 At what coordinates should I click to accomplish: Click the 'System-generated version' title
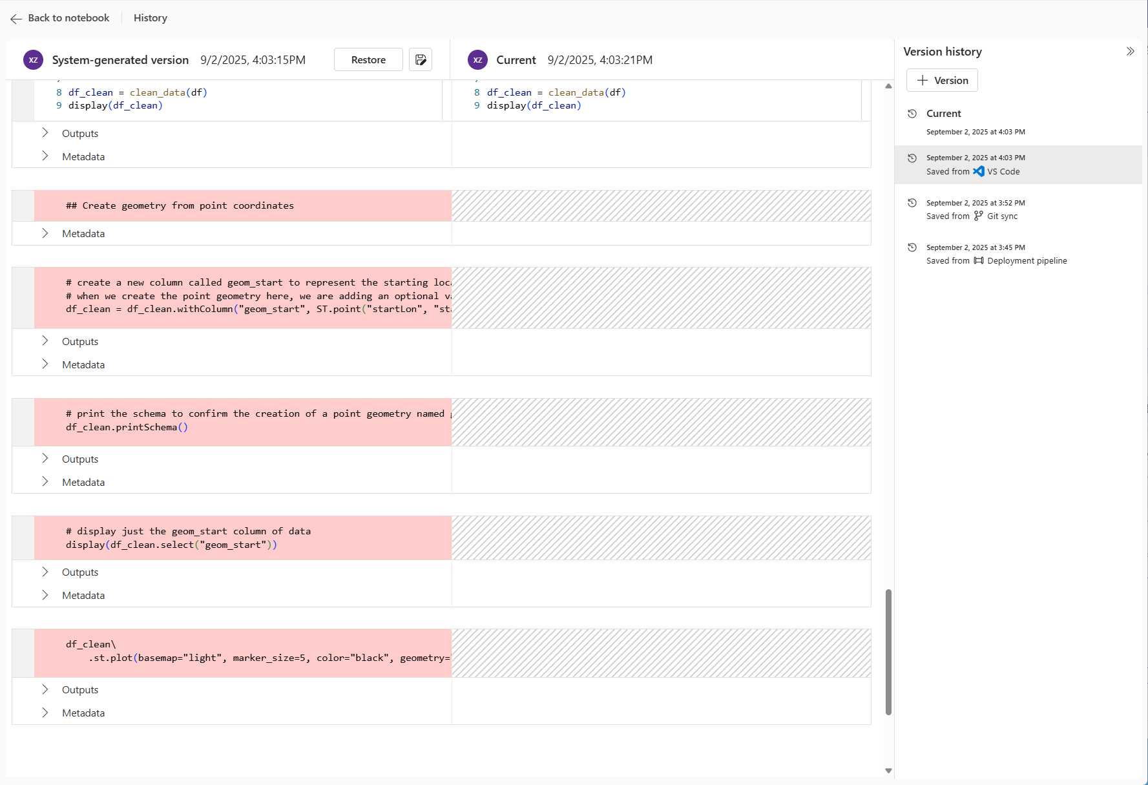click(x=120, y=60)
